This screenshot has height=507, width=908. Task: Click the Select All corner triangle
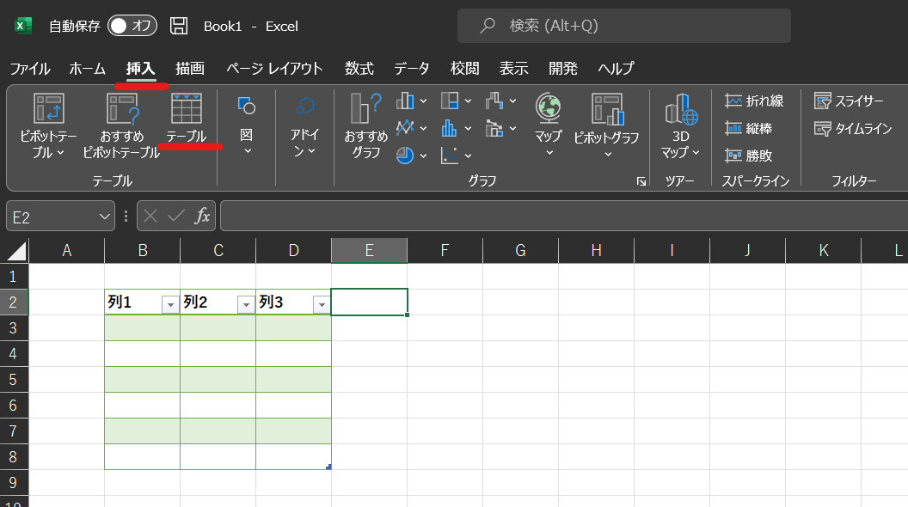click(17, 251)
